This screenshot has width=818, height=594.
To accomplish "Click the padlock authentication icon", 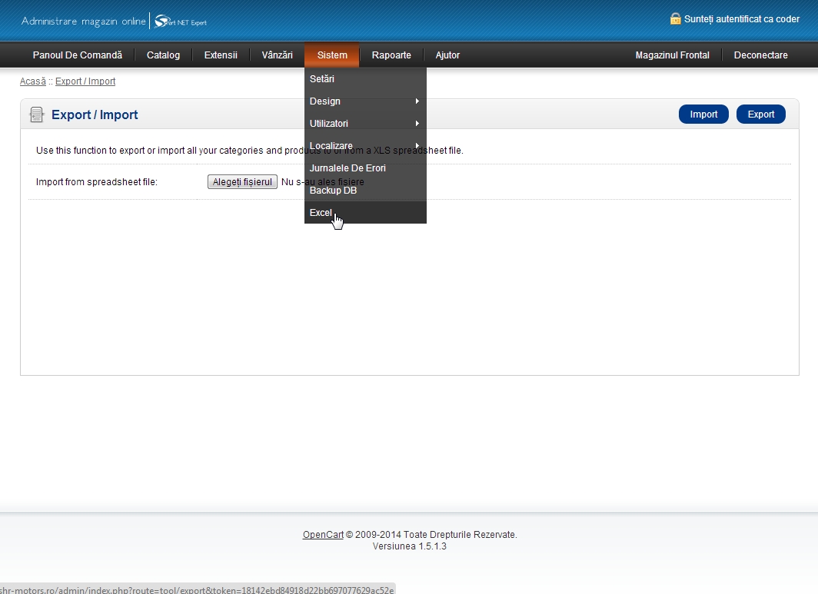I will pyautogui.click(x=675, y=19).
